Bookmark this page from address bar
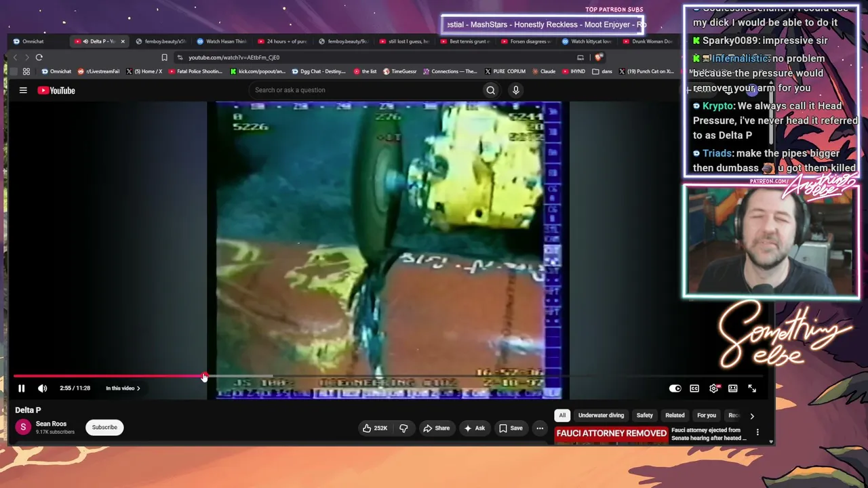The width and height of the screenshot is (868, 488). (164, 58)
